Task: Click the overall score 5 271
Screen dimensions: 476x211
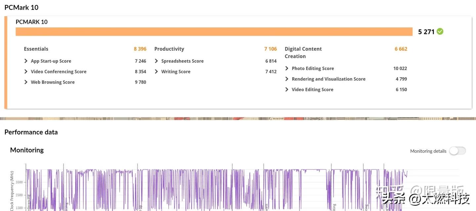Action: (x=426, y=32)
